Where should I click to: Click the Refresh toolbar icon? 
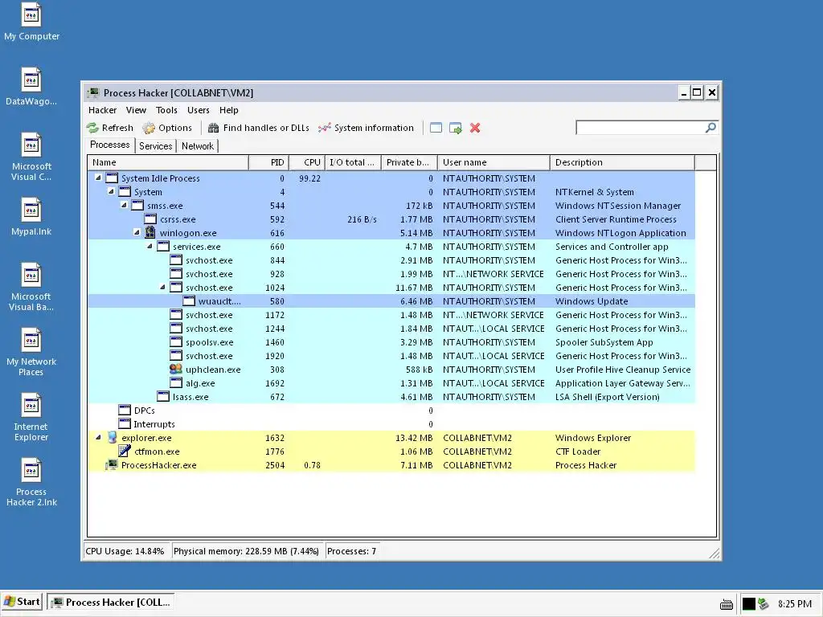[93, 128]
